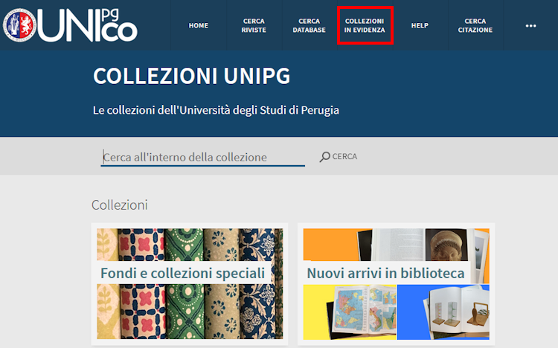The height and width of the screenshot is (348, 558).
Task: Open the UNIpgCO logo home link
Action: coord(70,25)
